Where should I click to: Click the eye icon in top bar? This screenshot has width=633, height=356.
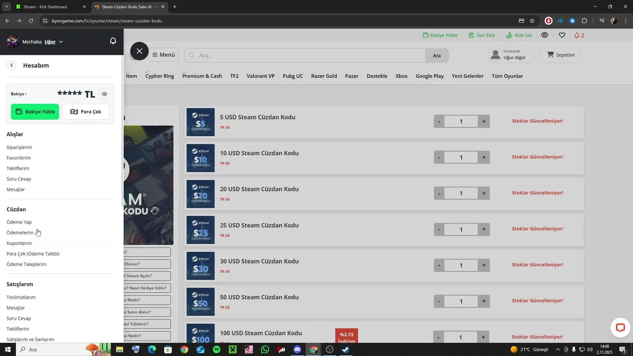point(544,35)
